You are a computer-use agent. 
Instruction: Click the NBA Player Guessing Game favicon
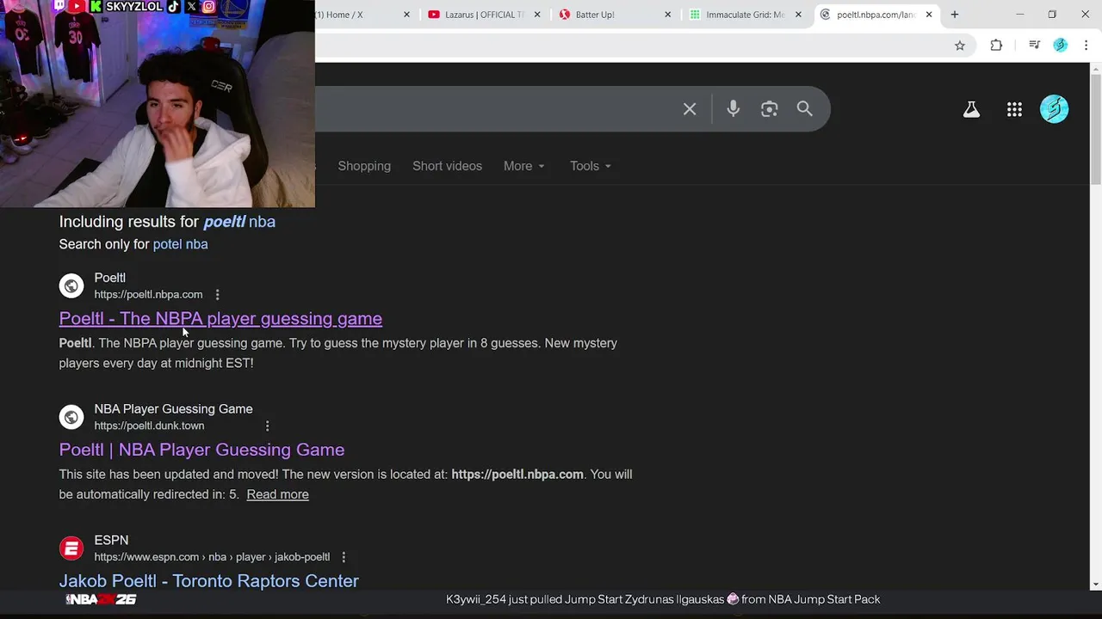[71, 417]
